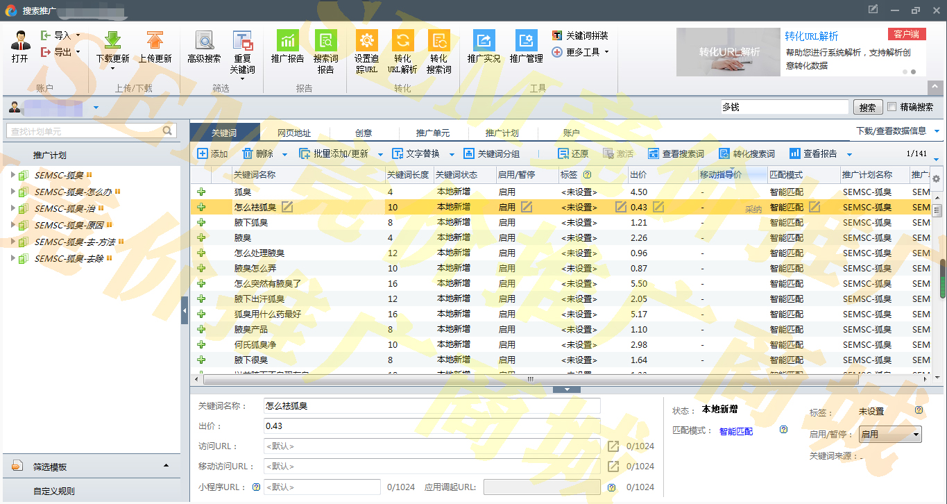
Task: Open 推广管理 management icon
Action: coord(526,40)
